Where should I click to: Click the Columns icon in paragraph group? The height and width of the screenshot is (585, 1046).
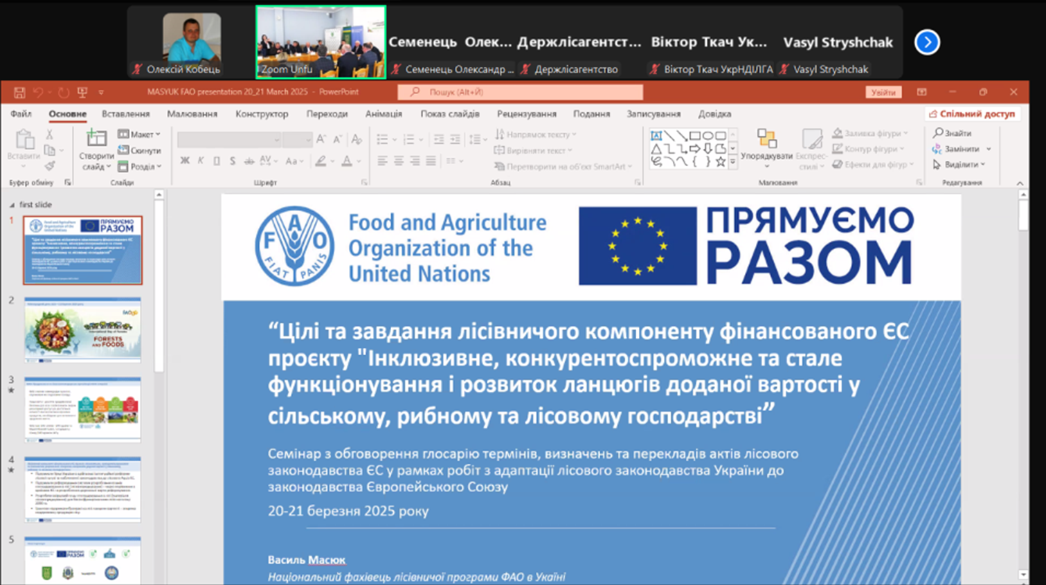pyautogui.click(x=451, y=161)
